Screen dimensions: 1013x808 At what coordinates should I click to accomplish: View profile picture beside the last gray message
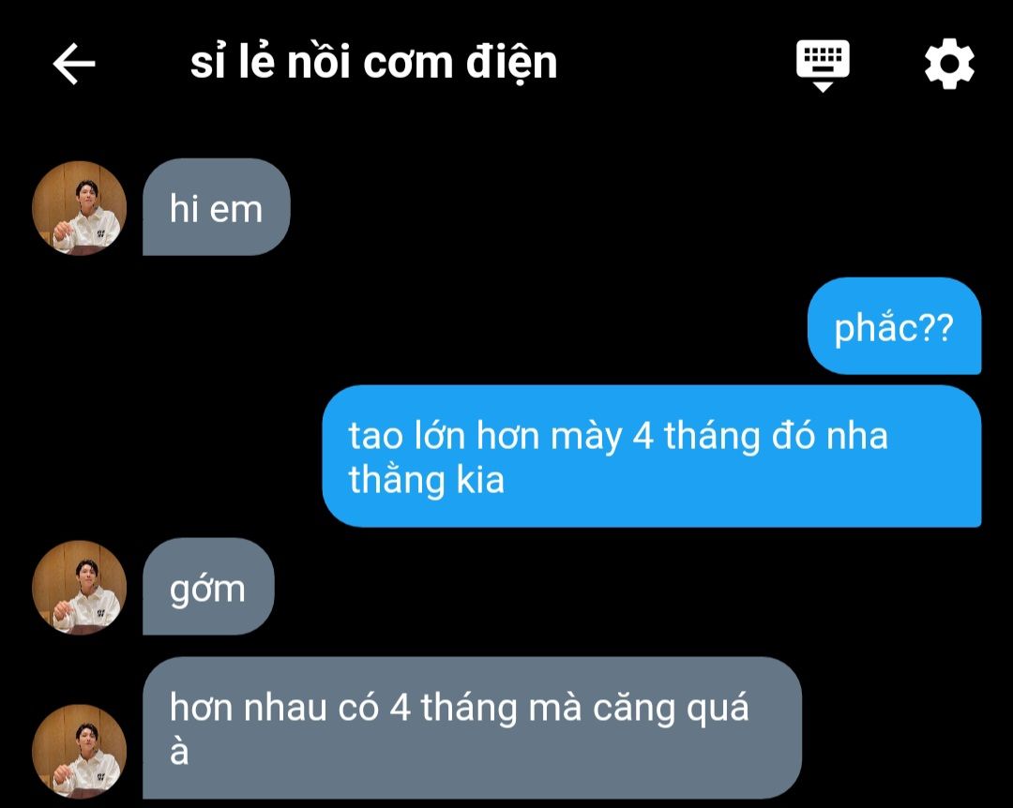pyautogui.click(x=80, y=751)
